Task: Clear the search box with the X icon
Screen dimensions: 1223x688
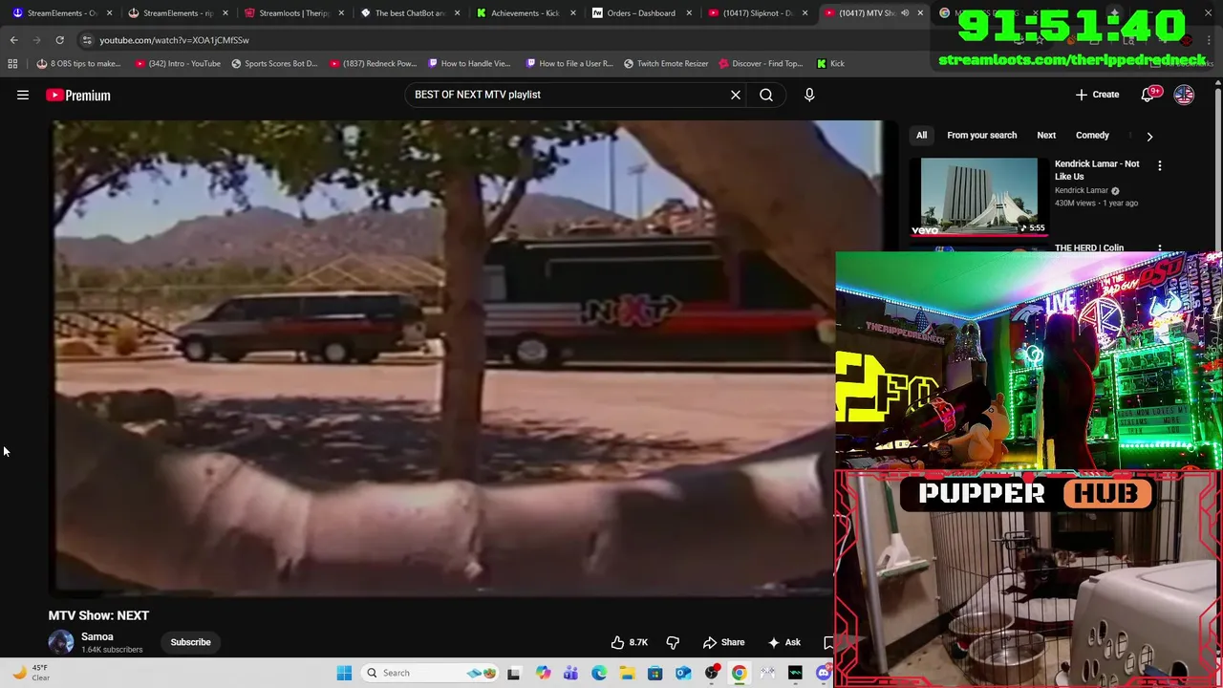Action: [x=736, y=95]
